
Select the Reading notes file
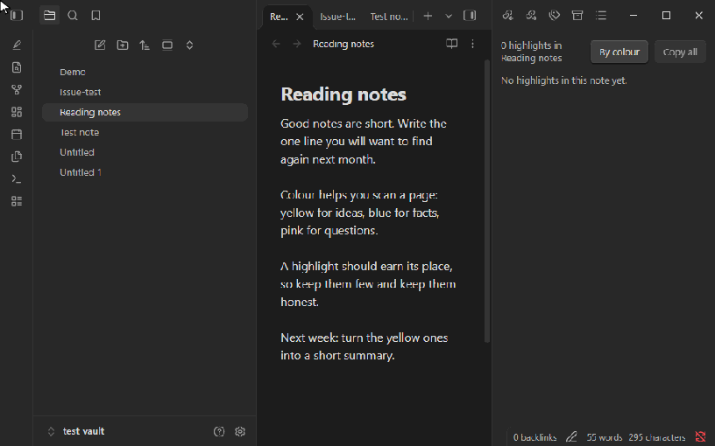tap(145, 113)
